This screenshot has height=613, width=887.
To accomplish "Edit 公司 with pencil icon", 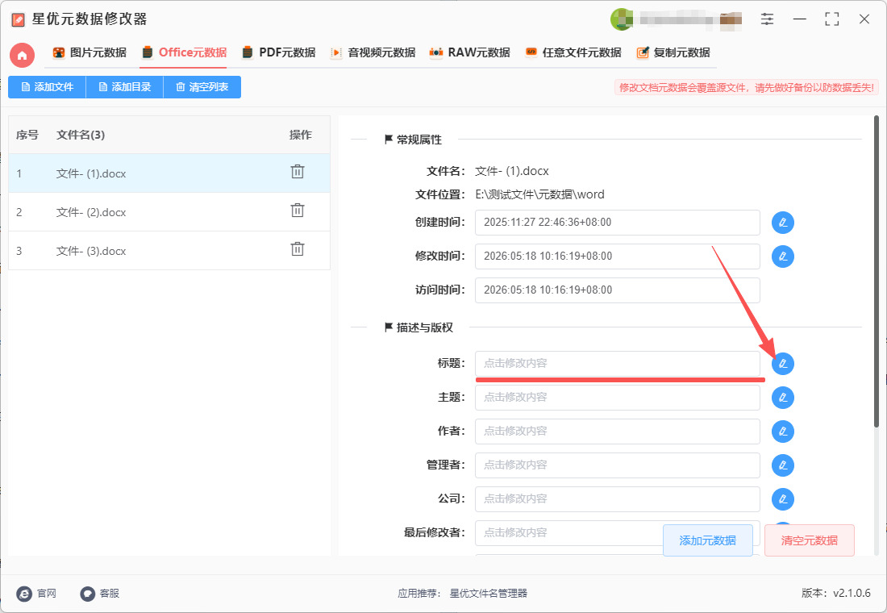I will (x=783, y=499).
